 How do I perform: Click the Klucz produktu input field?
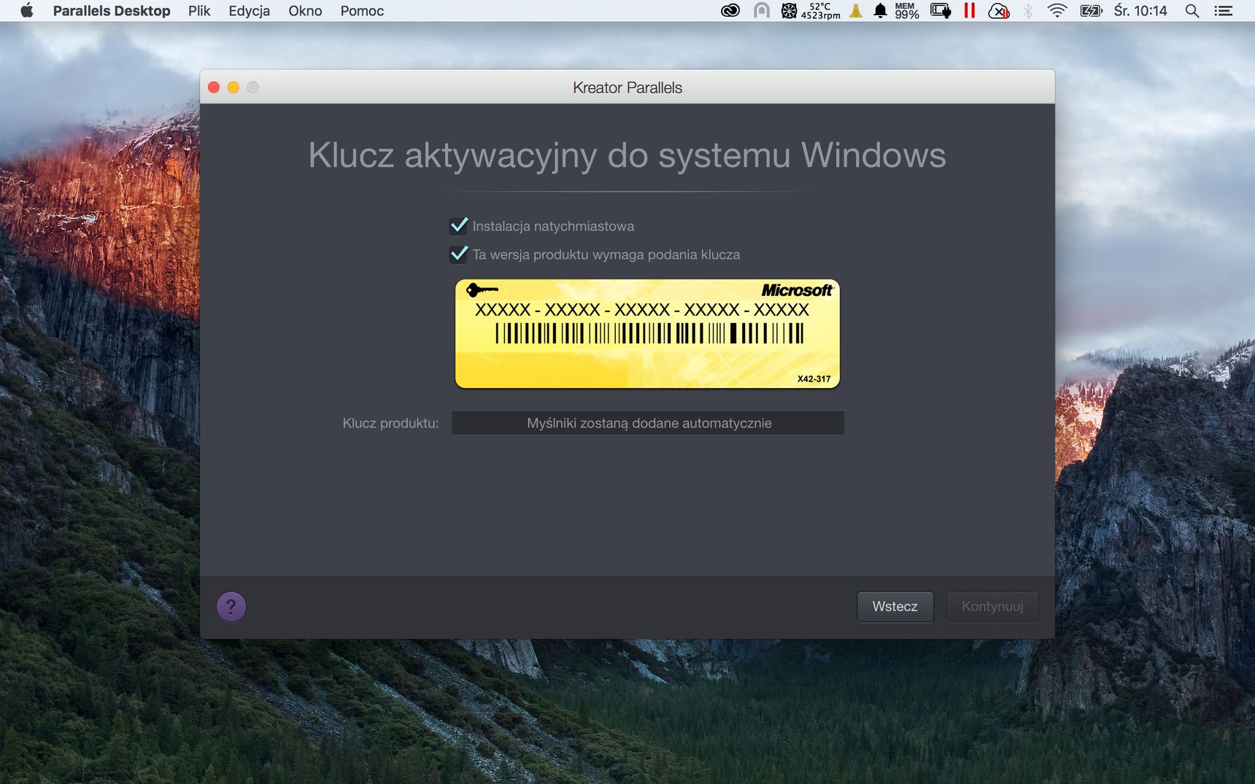tap(648, 423)
